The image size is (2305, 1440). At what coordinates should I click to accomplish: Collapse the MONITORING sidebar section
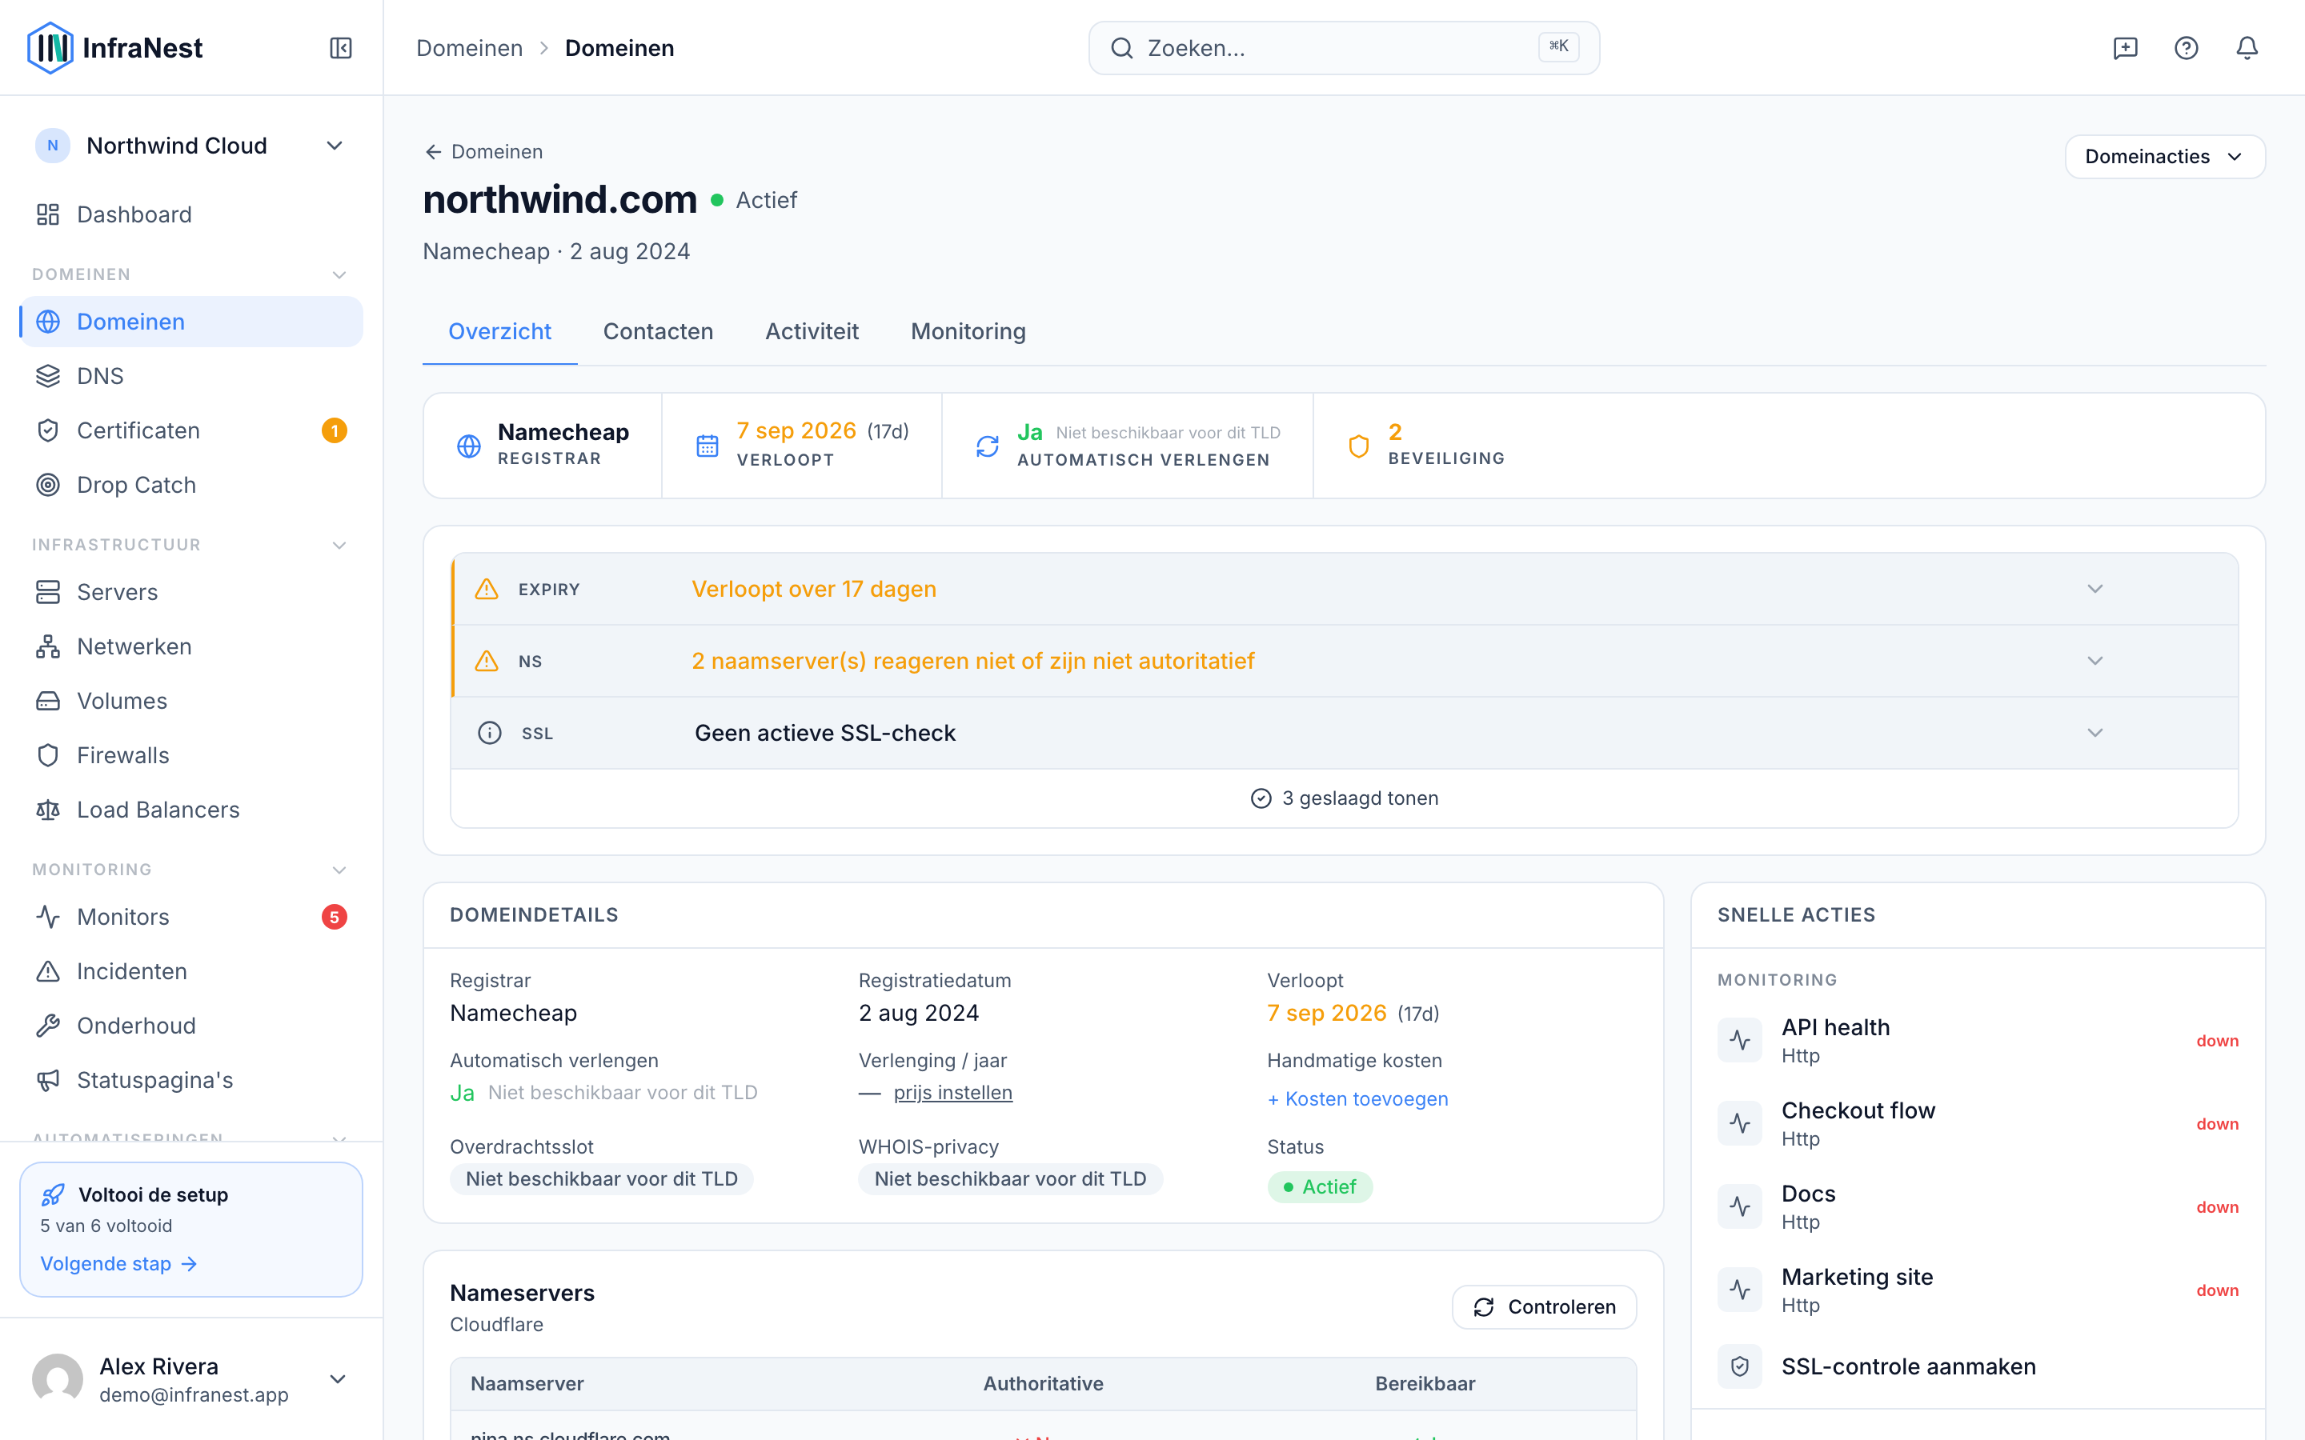[x=339, y=870]
